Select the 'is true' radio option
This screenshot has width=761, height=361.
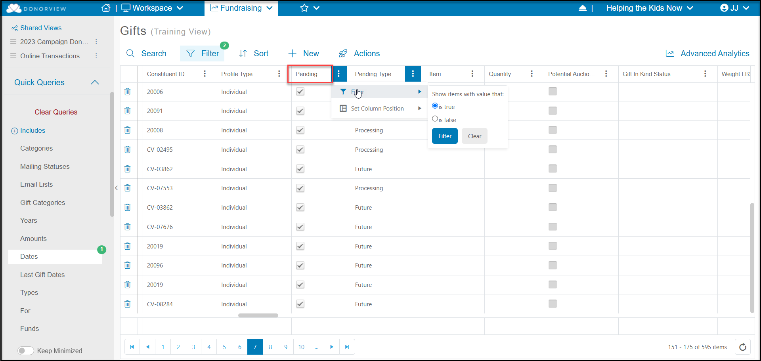(435, 106)
